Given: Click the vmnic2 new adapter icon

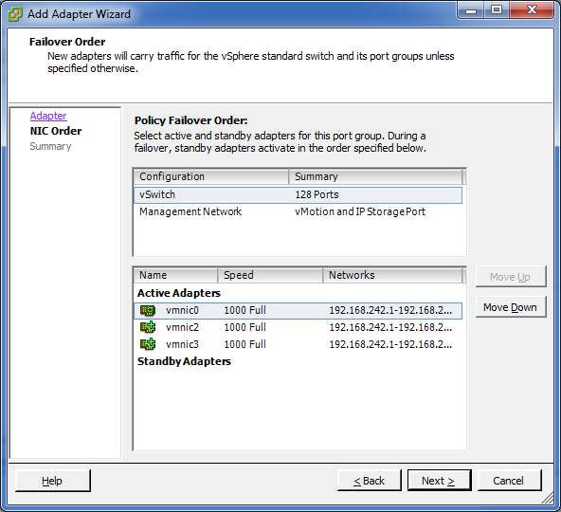Looking at the screenshot, I should tap(148, 327).
